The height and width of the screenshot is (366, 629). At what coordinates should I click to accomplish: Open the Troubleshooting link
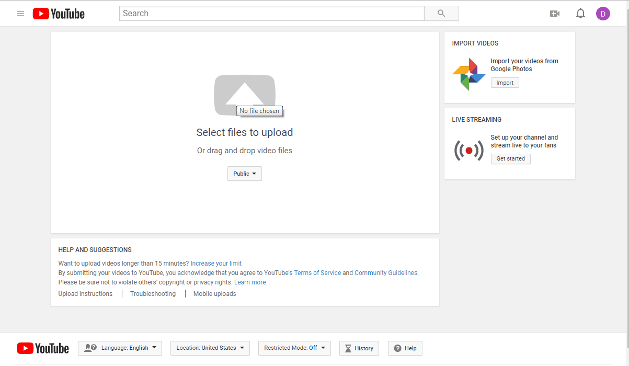coord(153,294)
